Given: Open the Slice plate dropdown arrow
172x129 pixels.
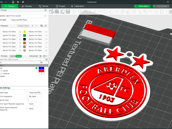Looking at the screenshot, I should 135,6.
